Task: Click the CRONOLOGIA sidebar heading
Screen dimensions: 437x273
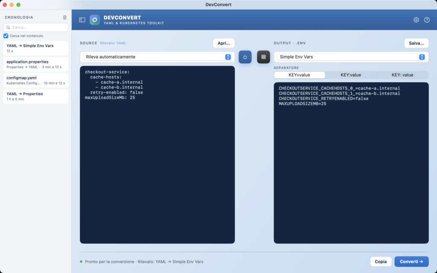Action: [x=19, y=17]
